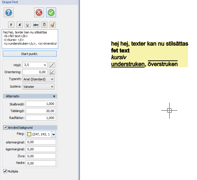The height and width of the screenshot is (180, 197).
Task: Click the Start punkt. button
Action: click(30, 54)
